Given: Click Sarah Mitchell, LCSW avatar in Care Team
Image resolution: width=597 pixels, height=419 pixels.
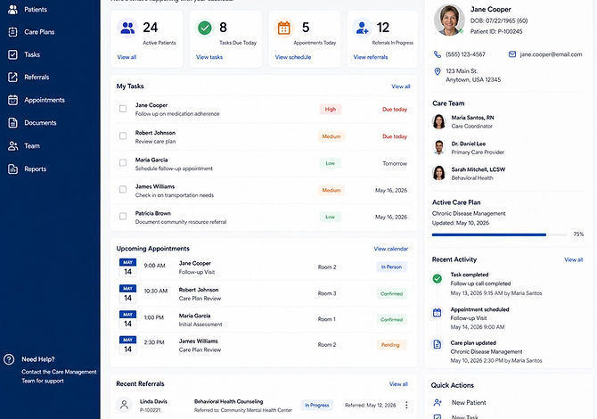Looking at the screenshot, I should (x=439, y=173).
